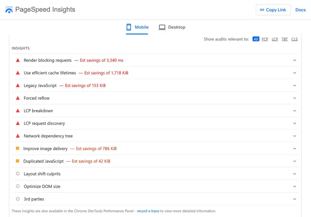Click the 'Legacy JavaScript' label
311x217 pixels.
[40, 85]
